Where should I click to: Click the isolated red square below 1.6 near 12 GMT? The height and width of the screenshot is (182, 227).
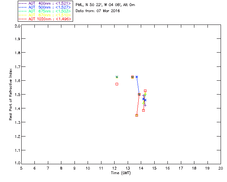pyautogui.click(x=117, y=84)
